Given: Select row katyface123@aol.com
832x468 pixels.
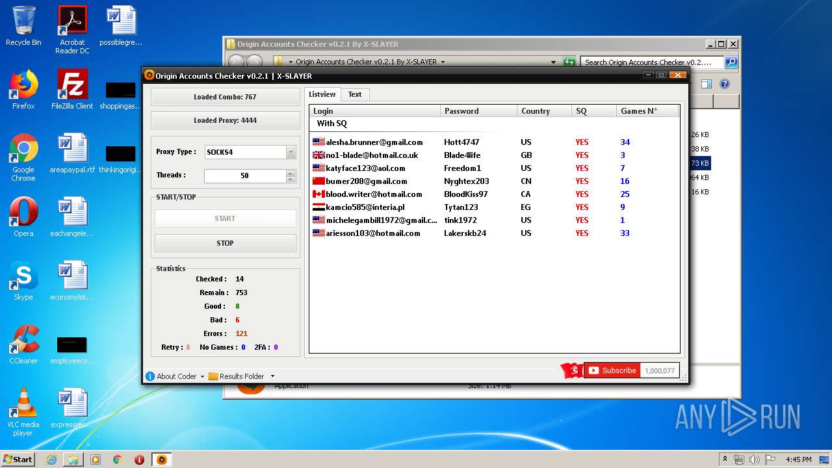Looking at the screenshot, I should pyautogui.click(x=494, y=168).
